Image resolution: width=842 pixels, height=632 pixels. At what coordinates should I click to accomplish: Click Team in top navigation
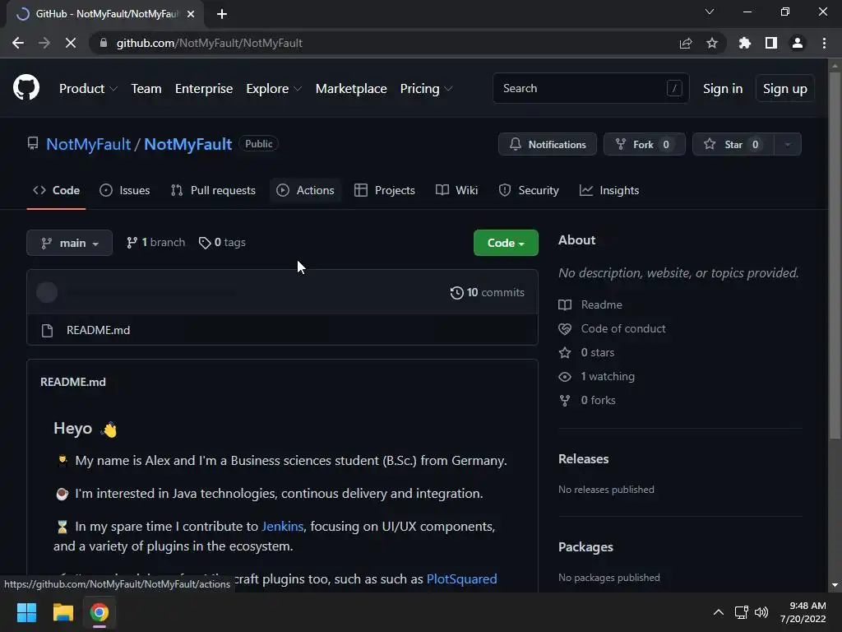click(x=146, y=89)
